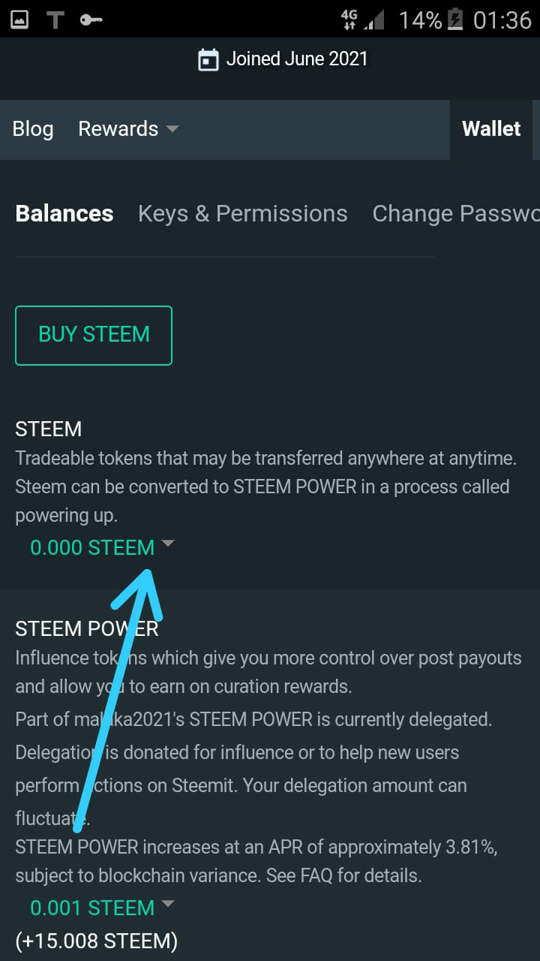Tap the 14% battery percentage indicator

[420, 20]
